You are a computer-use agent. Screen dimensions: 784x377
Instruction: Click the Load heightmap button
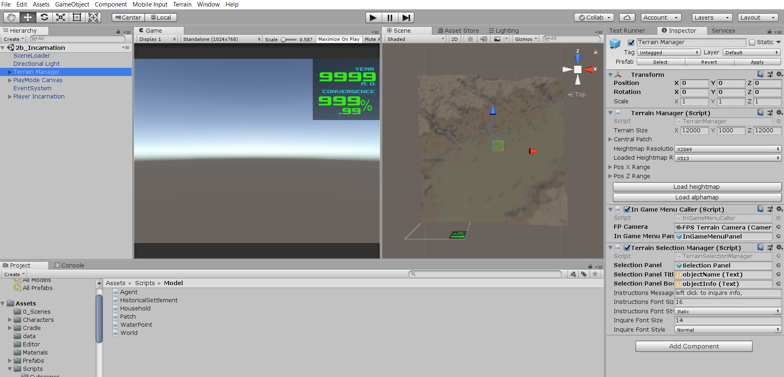coord(696,187)
